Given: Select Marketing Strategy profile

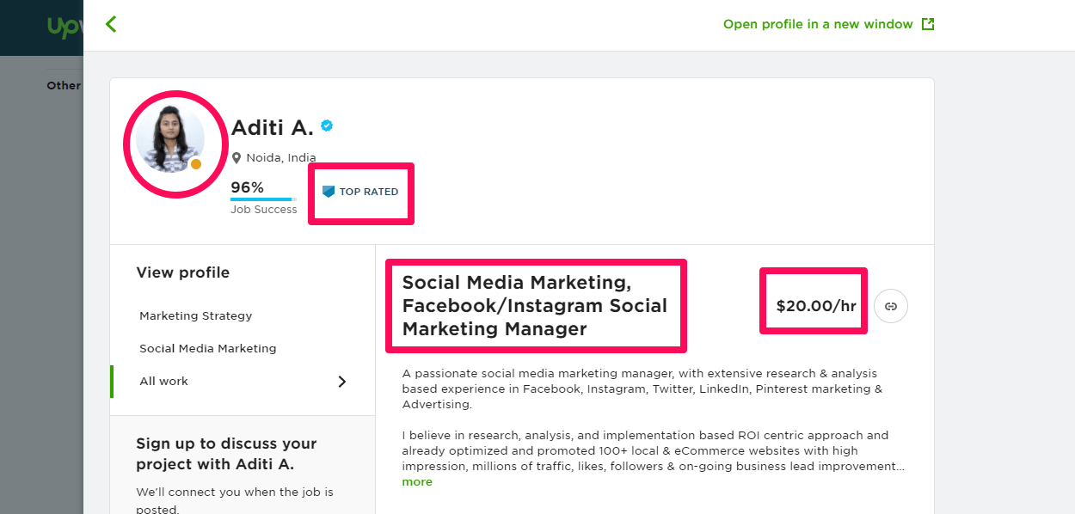Looking at the screenshot, I should 196,316.
